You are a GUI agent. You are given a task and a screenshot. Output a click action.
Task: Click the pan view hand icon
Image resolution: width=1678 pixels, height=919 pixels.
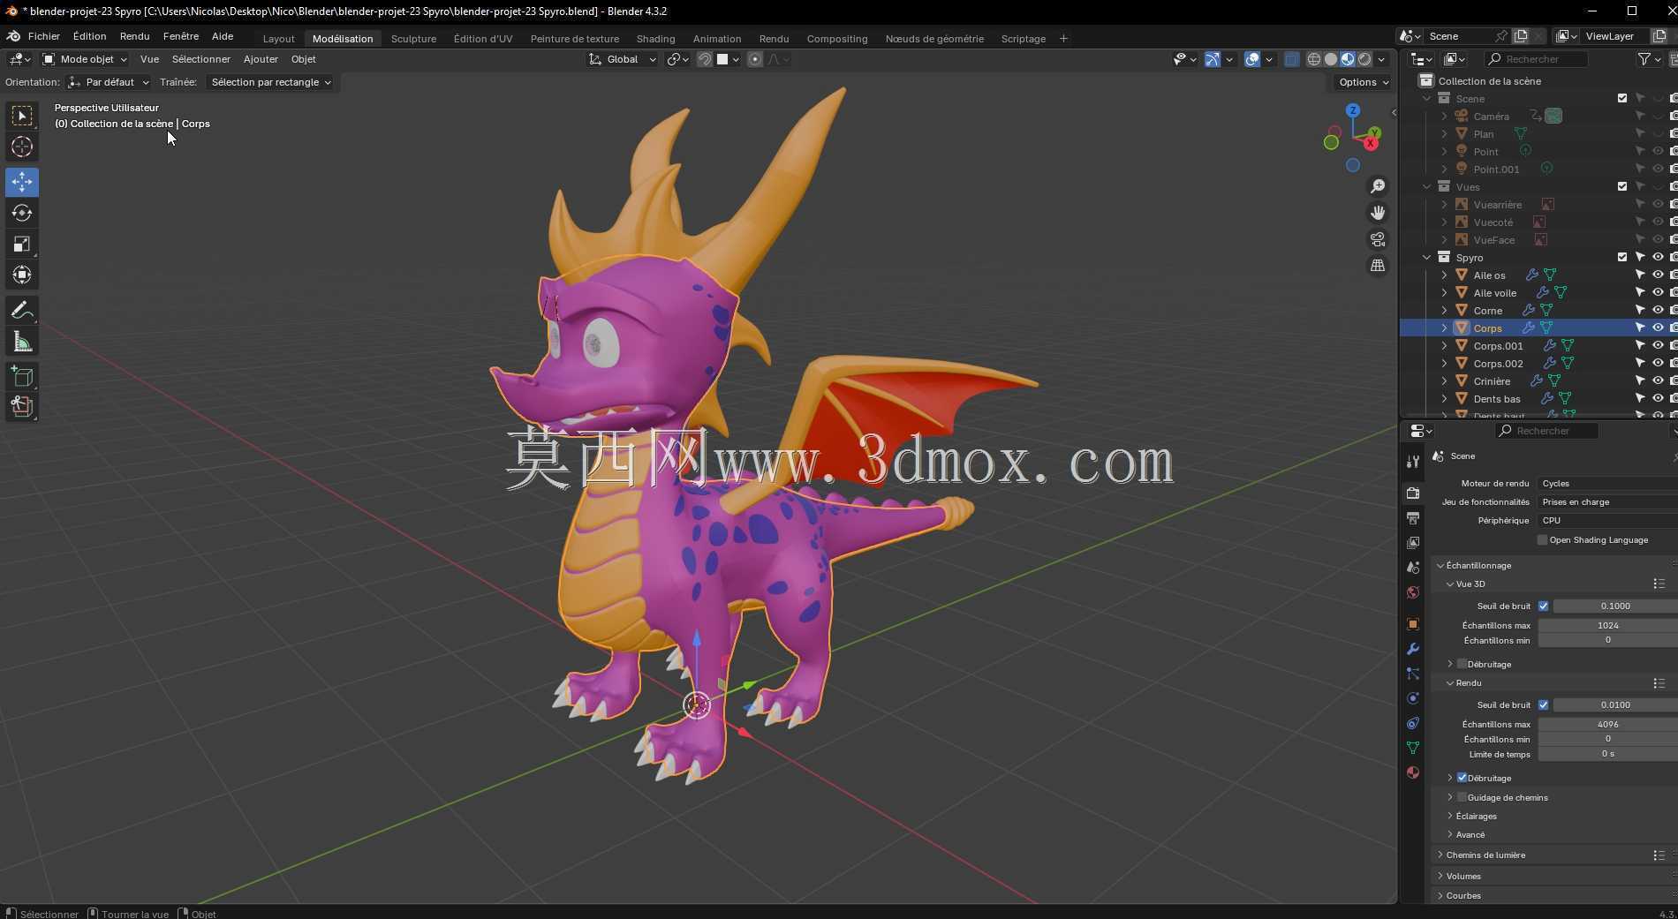[x=1378, y=213]
